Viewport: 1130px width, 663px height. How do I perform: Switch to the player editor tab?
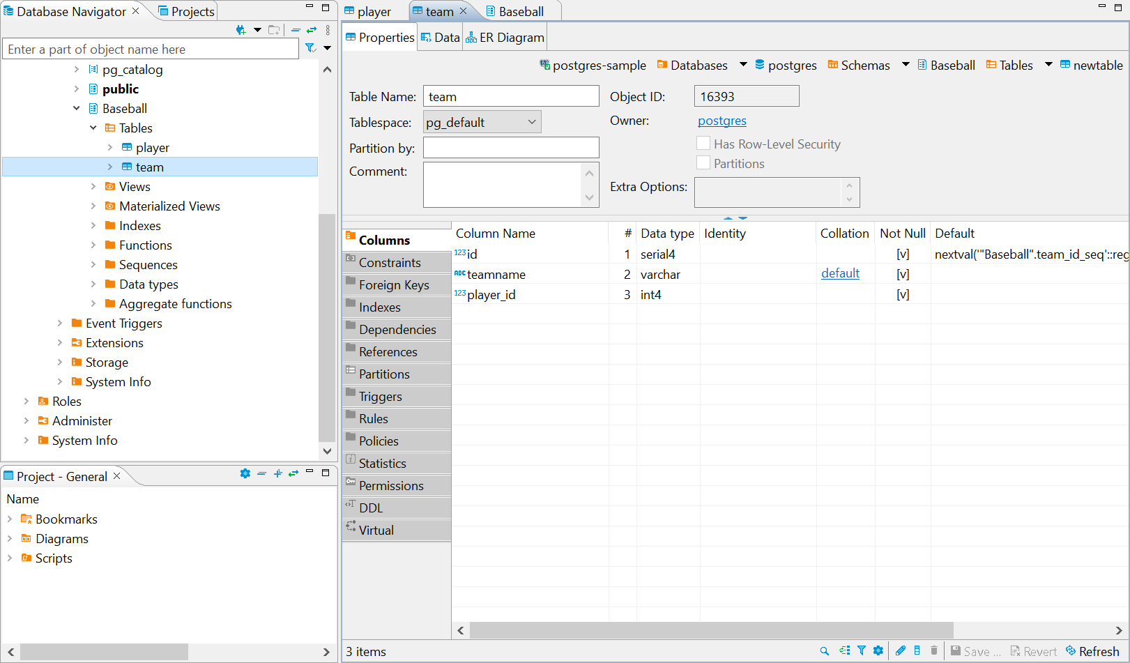pos(367,11)
